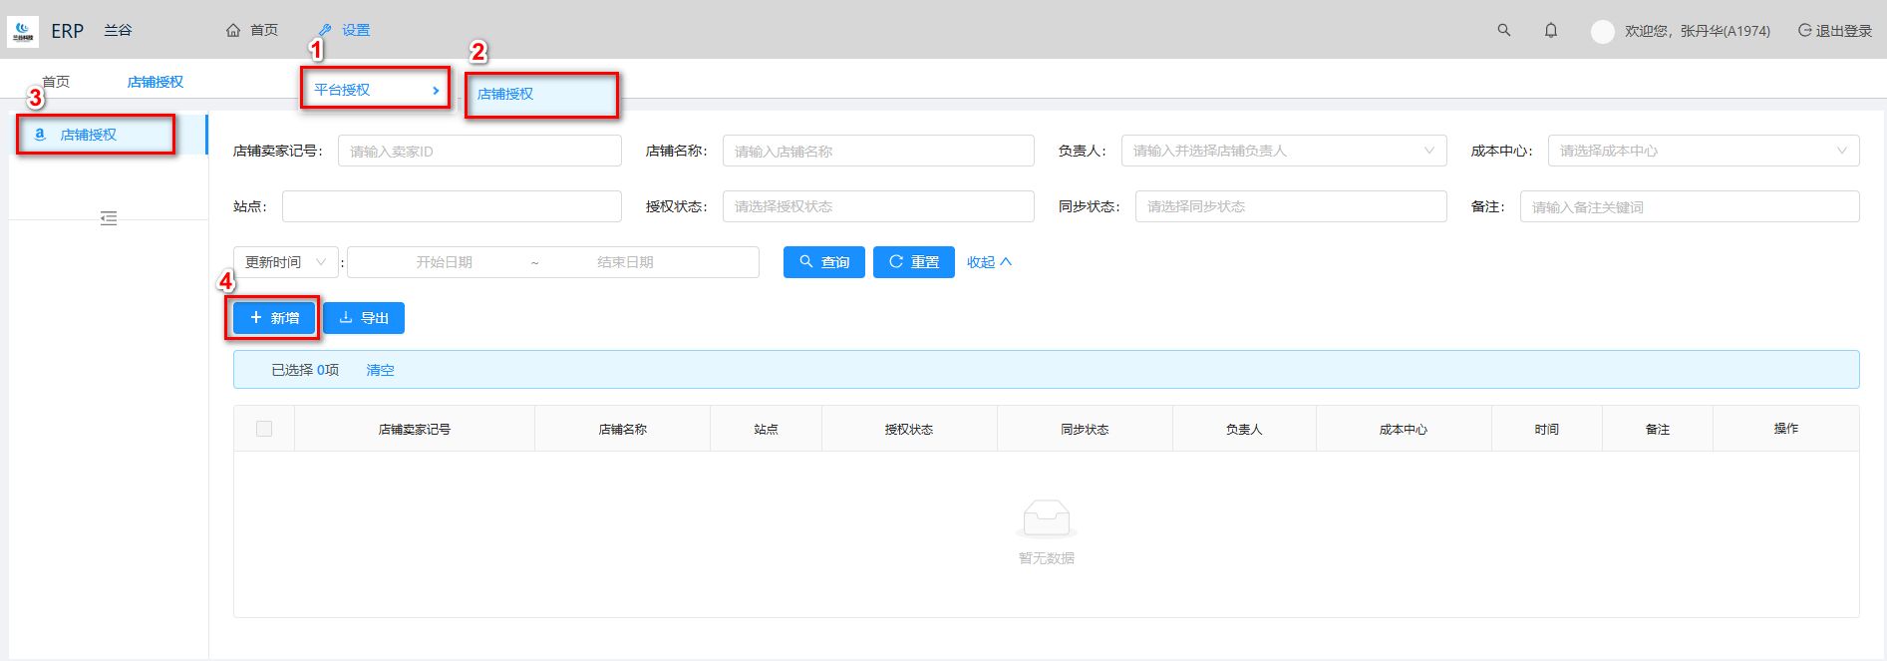The image size is (1887, 661).
Task: Toggle the select-all checkbox in table header
Action: (x=264, y=429)
